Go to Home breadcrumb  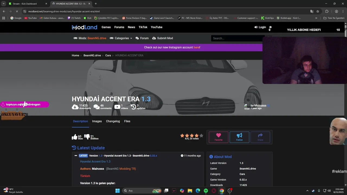tap(75, 55)
